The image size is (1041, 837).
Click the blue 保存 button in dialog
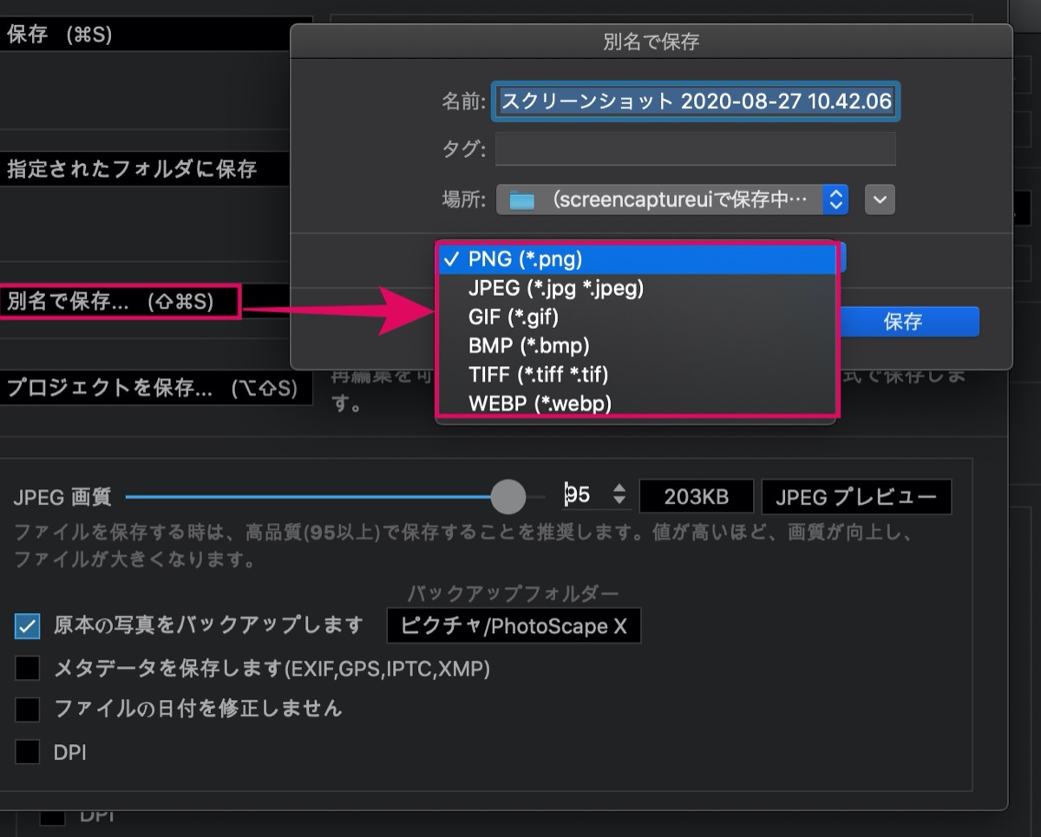(902, 322)
